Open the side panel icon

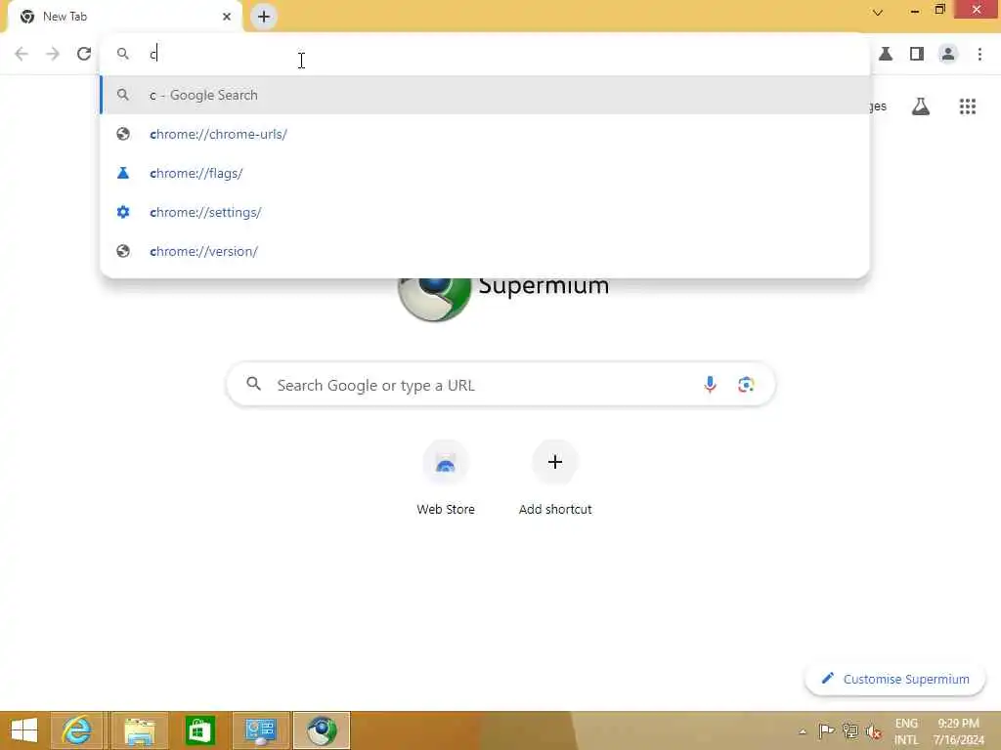pyautogui.click(x=917, y=54)
